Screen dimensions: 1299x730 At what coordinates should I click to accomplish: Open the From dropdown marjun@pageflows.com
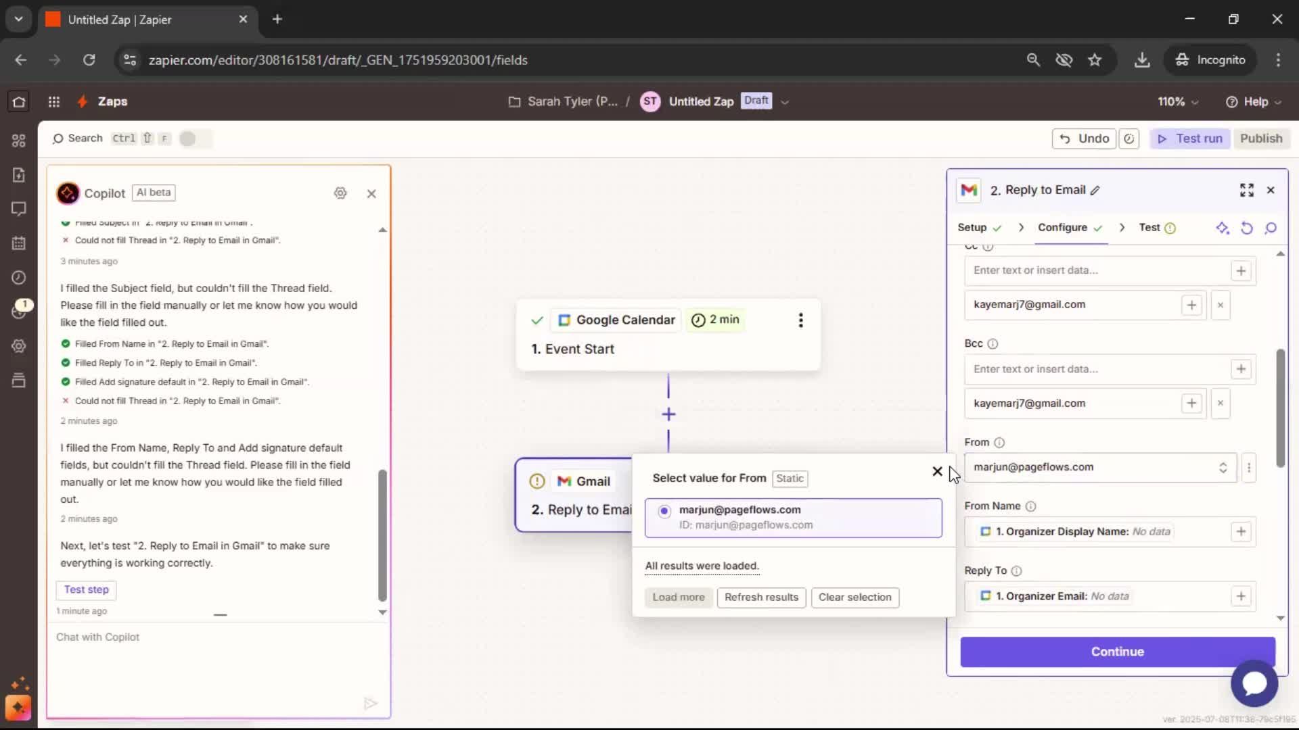1100,468
